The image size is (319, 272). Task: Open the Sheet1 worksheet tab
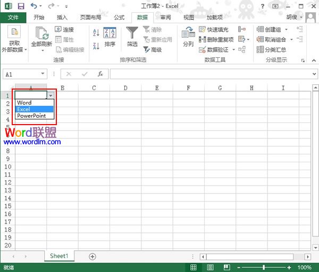click(x=59, y=256)
